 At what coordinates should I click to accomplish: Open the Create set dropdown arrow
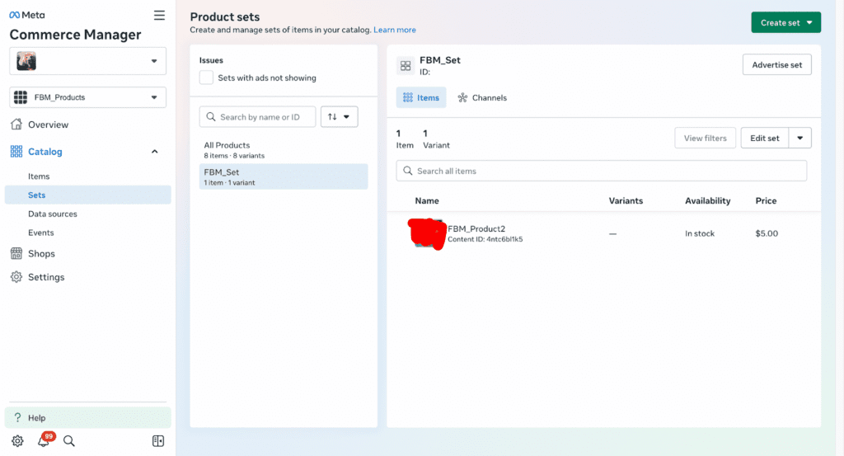tap(809, 22)
